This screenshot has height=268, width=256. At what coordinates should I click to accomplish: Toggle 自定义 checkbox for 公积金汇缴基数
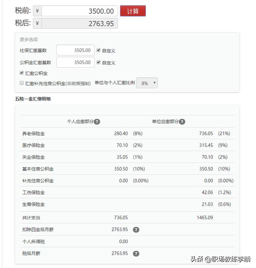coord(98,62)
